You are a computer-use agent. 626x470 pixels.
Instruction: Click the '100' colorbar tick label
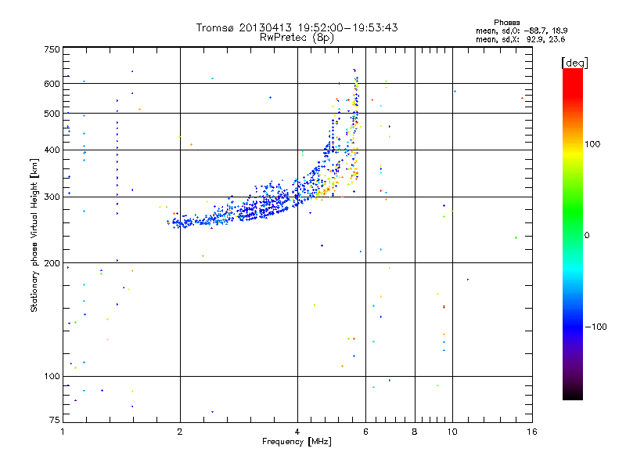pyautogui.click(x=592, y=144)
